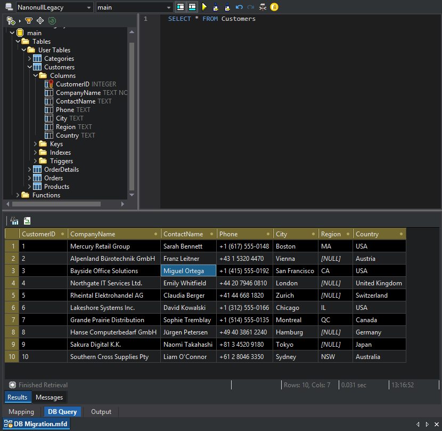
Task: Toggle the object filter funnel icon
Action: pos(29,21)
